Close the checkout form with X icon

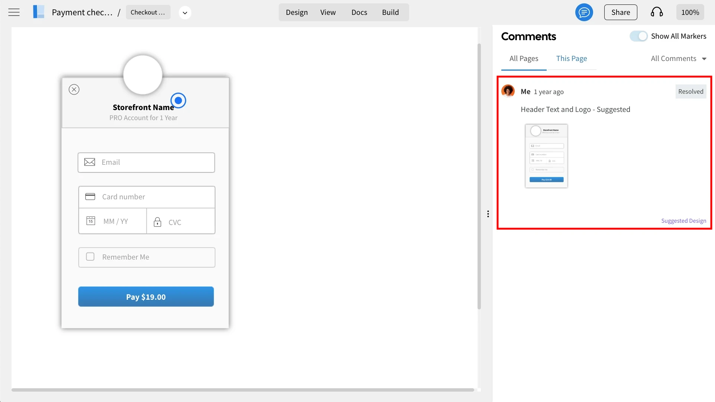pos(74,90)
